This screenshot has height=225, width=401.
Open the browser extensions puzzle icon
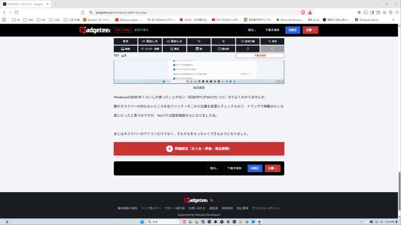[x=365, y=12]
